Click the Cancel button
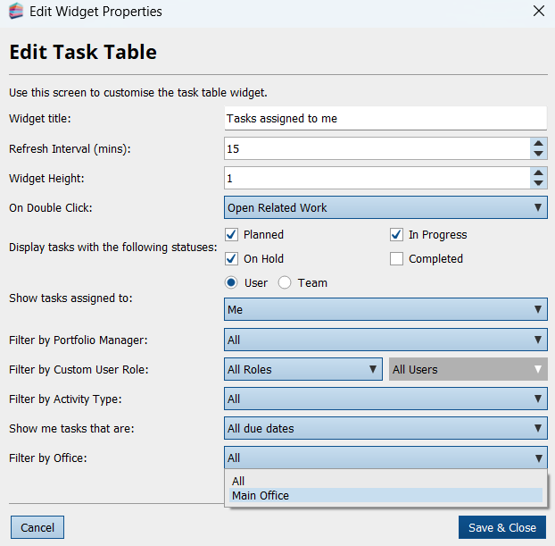 [37, 527]
